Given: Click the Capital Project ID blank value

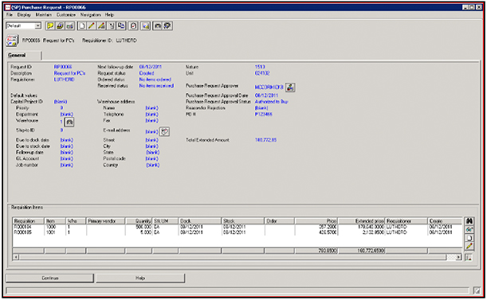Looking at the screenshot, I should point(61,101).
